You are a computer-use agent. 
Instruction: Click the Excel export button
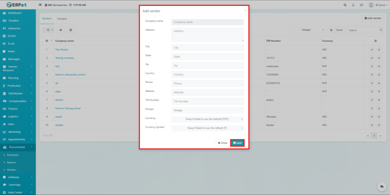tap(339, 30)
